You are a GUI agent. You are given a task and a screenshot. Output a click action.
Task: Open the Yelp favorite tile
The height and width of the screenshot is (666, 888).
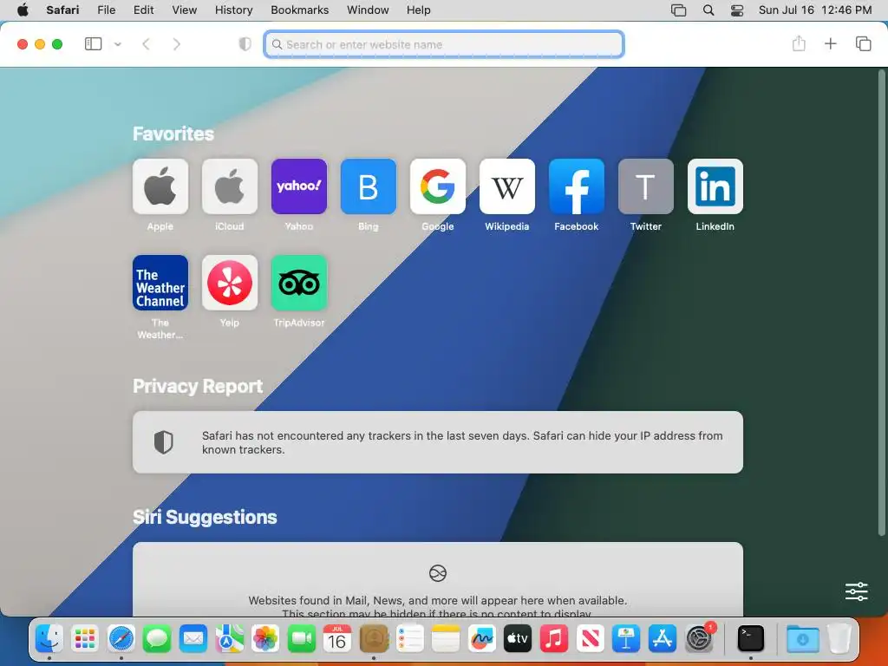(229, 283)
